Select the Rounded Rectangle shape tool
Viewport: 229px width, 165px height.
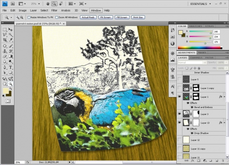[10, 73]
